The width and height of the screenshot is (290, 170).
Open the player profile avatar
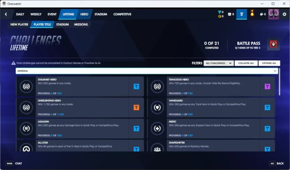tap(274, 14)
